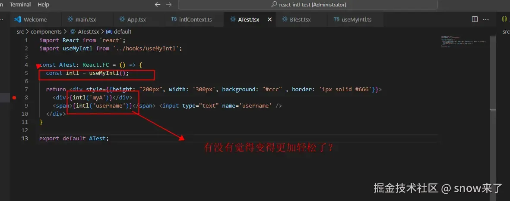Viewport: 510px width, 201px height.
Task: Toggle the breakpoint on line 8
Action: pos(14,98)
